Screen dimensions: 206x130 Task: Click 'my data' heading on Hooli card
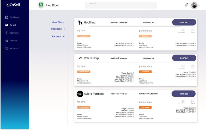point(81,30)
